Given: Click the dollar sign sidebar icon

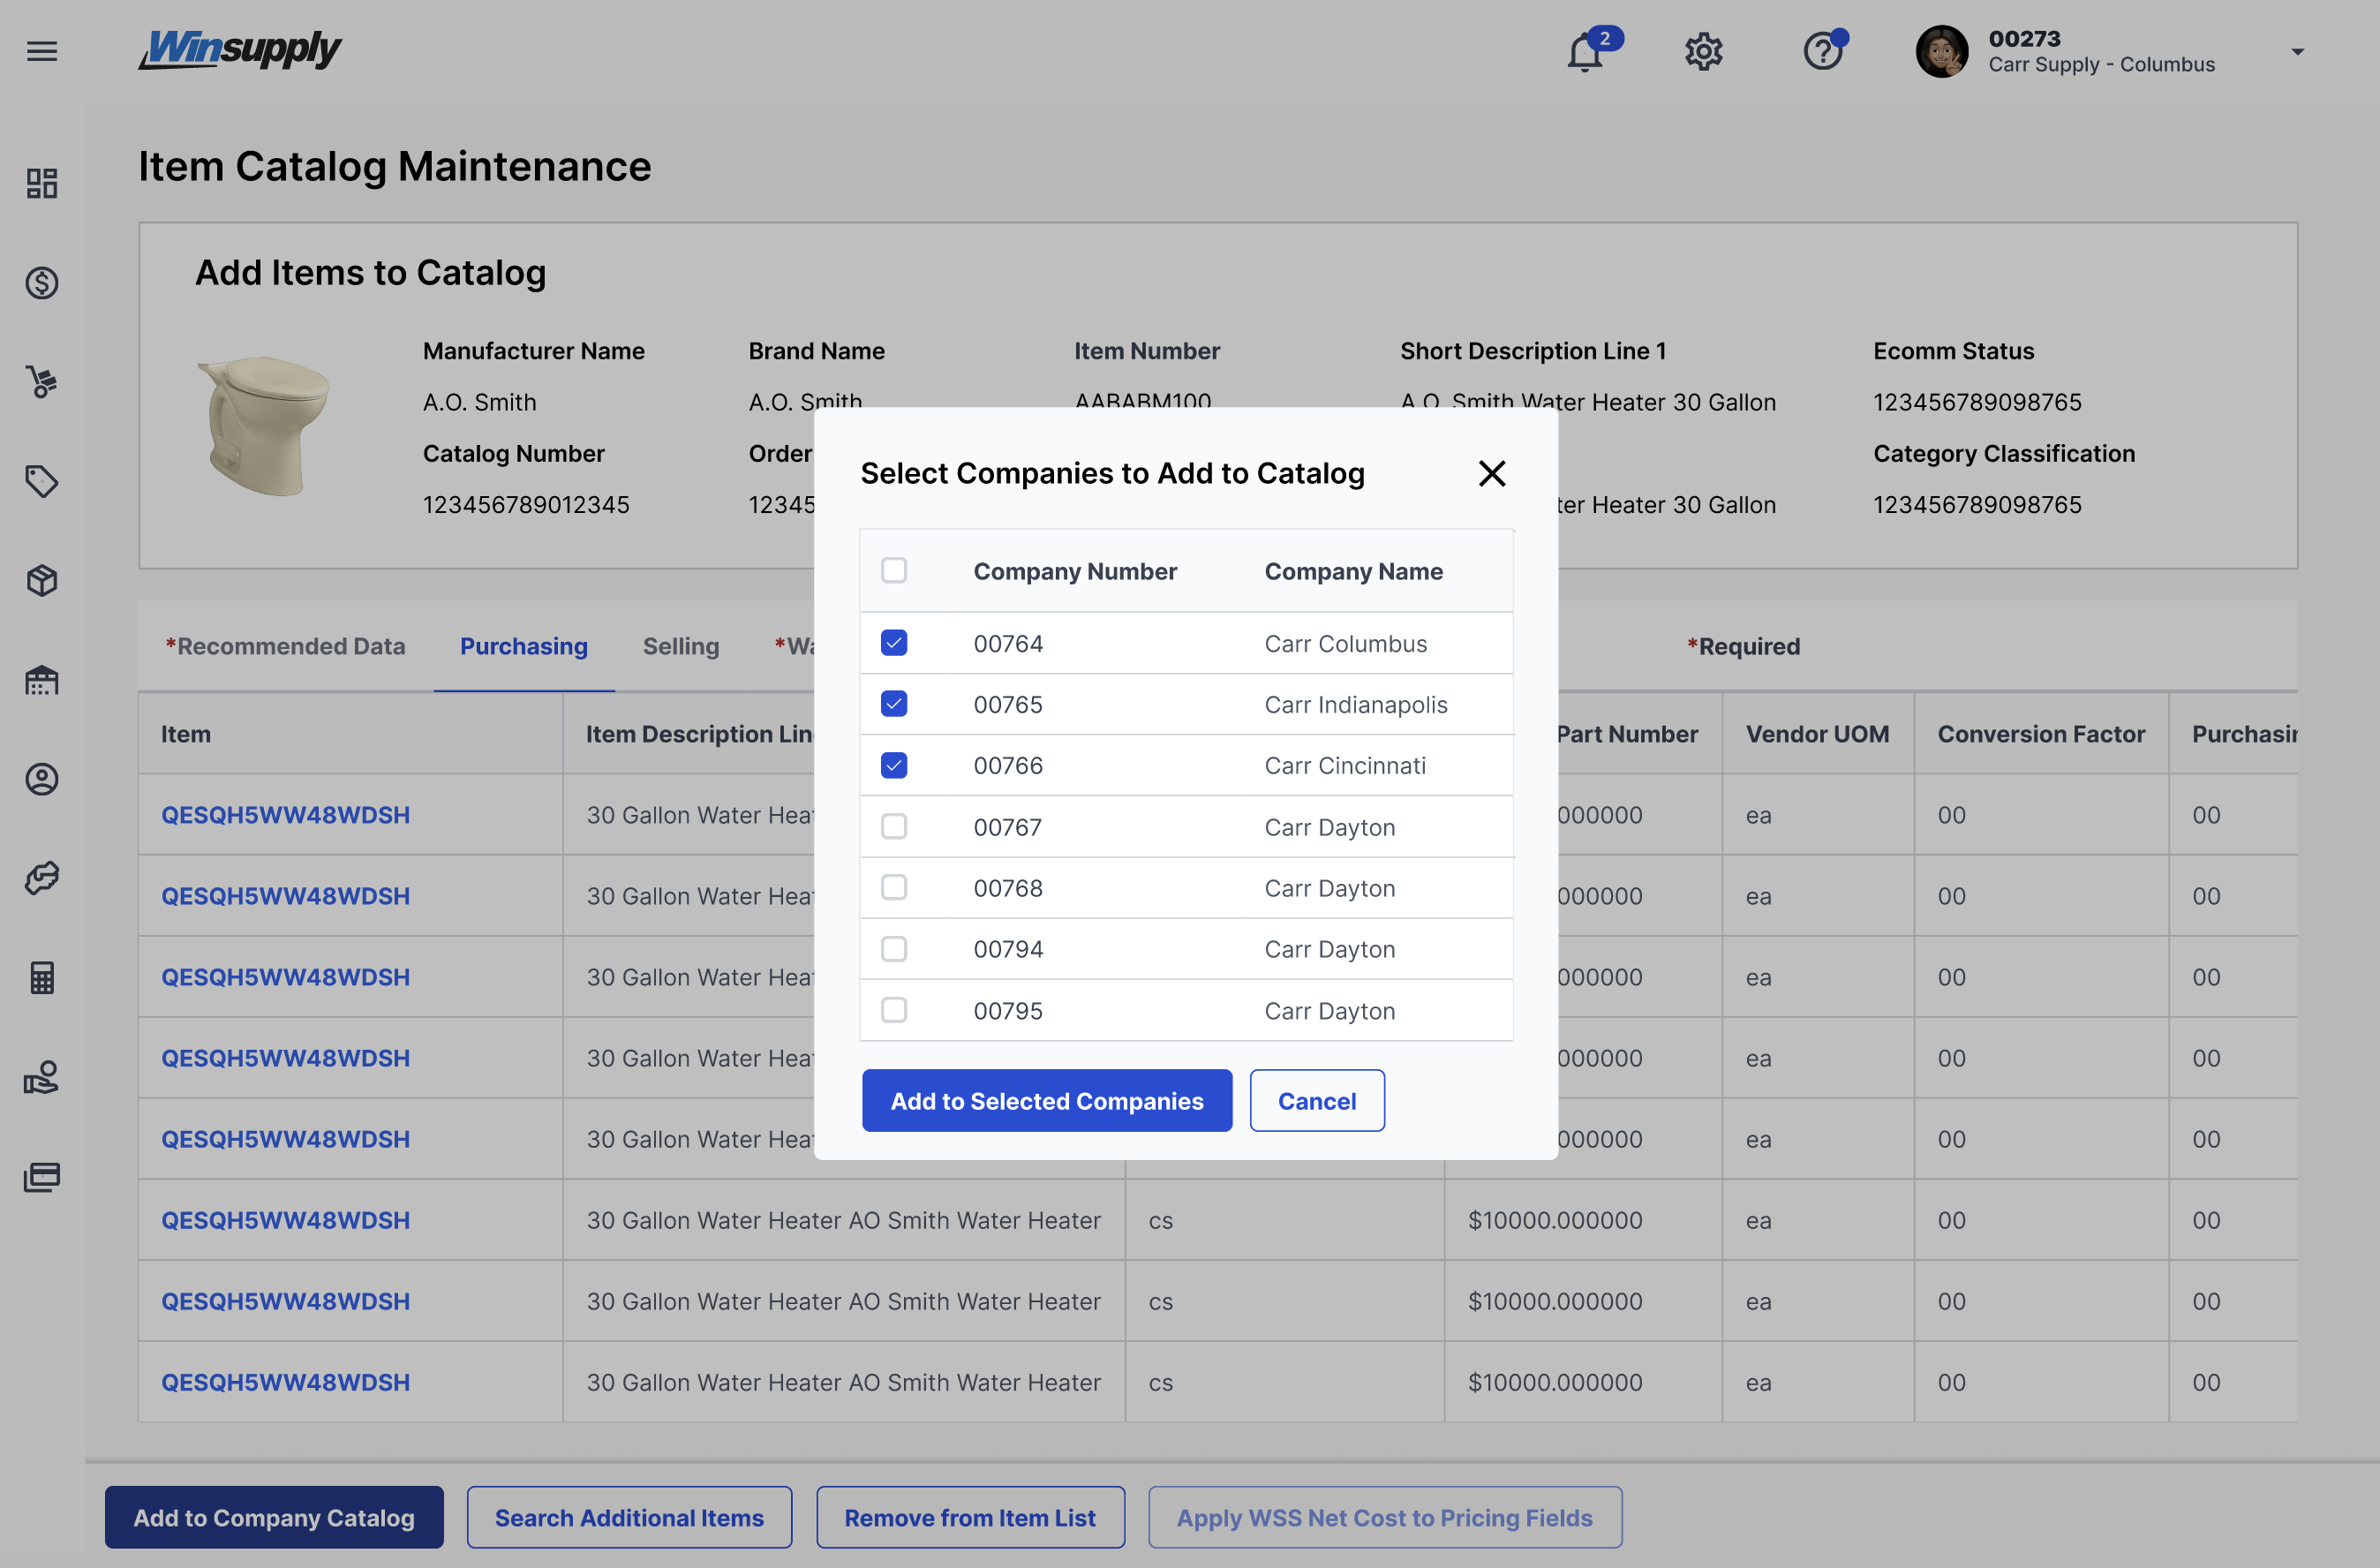Looking at the screenshot, I should [x=42, y=283].
